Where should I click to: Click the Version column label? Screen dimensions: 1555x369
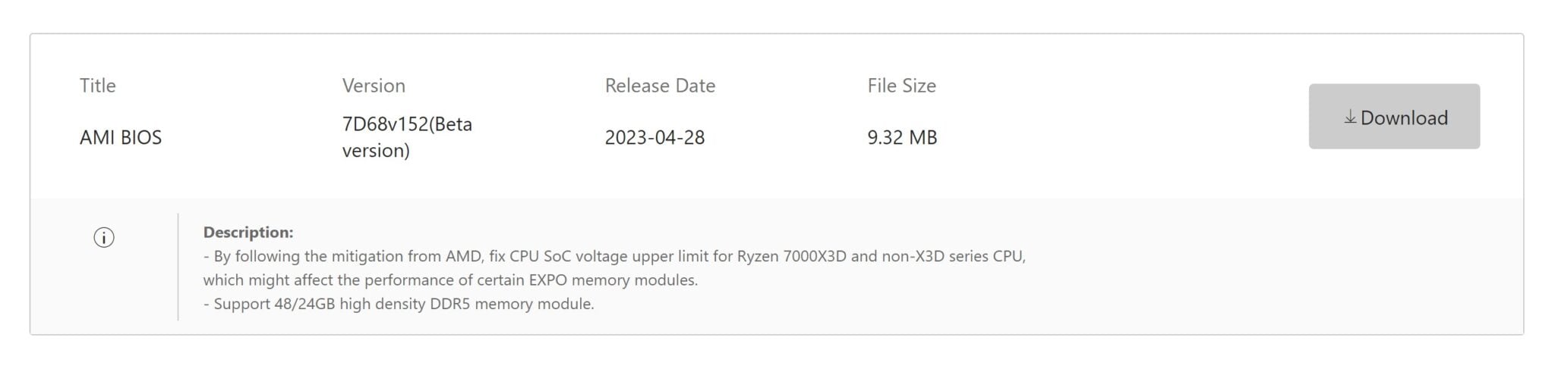pos(374,86)
